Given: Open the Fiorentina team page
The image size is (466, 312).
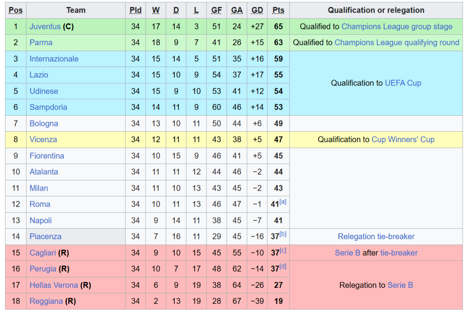Looking at the screenshot, I should 47,156.
